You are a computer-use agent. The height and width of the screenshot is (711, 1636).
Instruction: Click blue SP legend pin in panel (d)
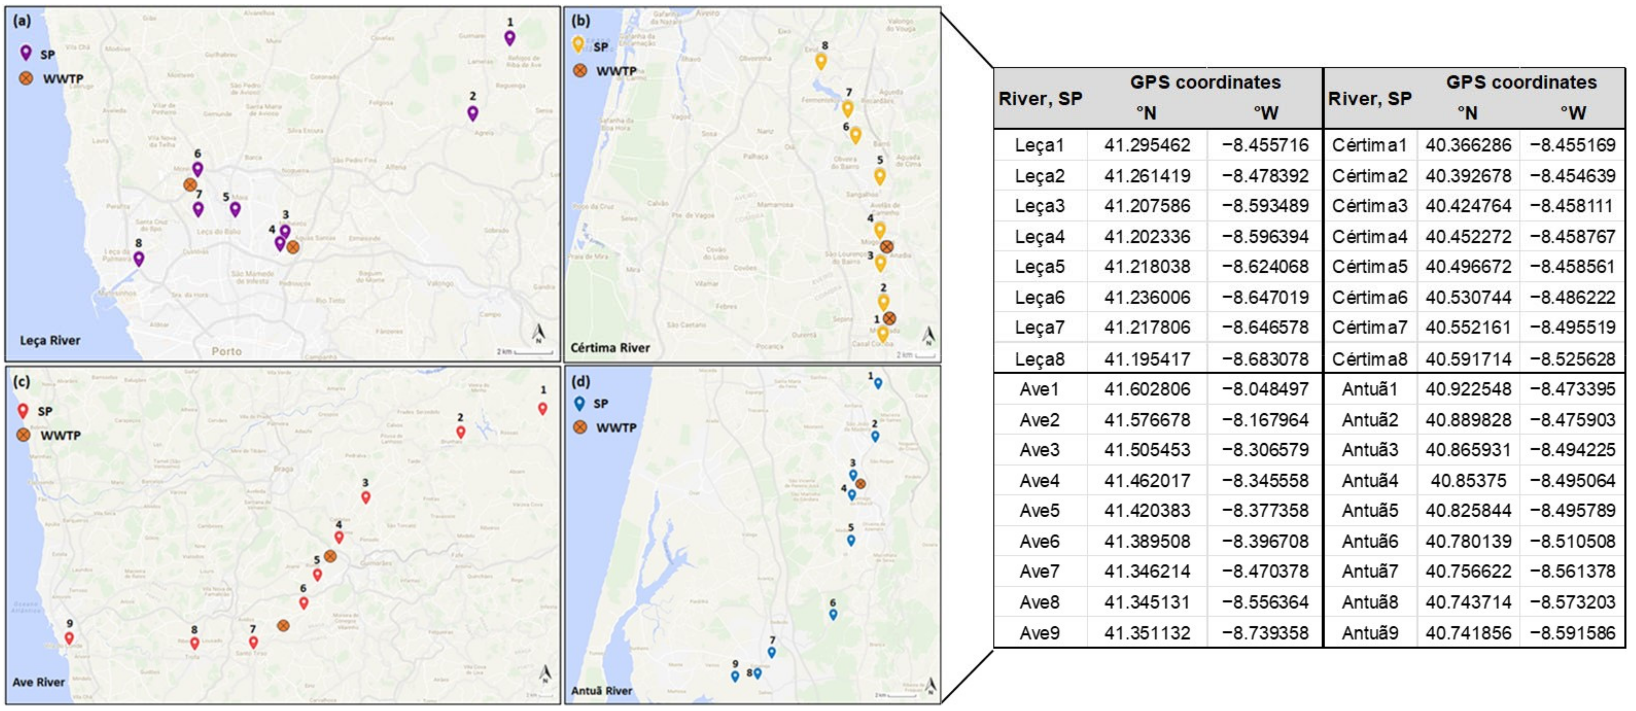[579, 404]
